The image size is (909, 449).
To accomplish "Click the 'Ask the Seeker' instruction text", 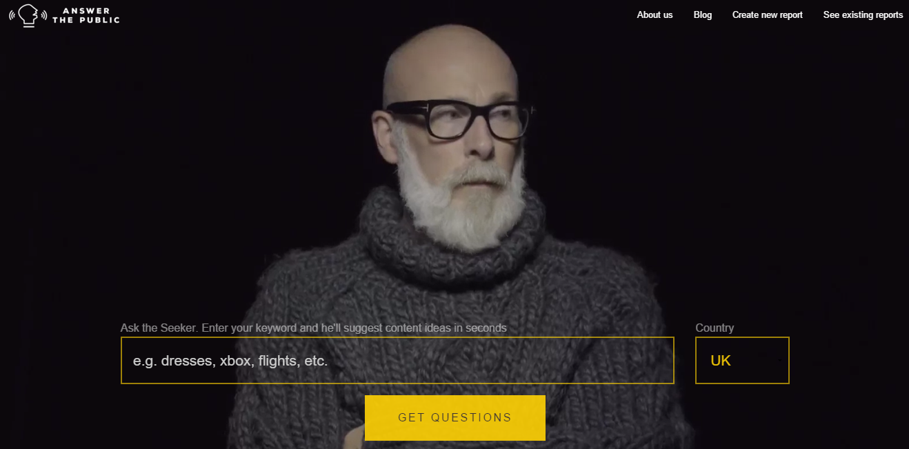I will (314, 328).
